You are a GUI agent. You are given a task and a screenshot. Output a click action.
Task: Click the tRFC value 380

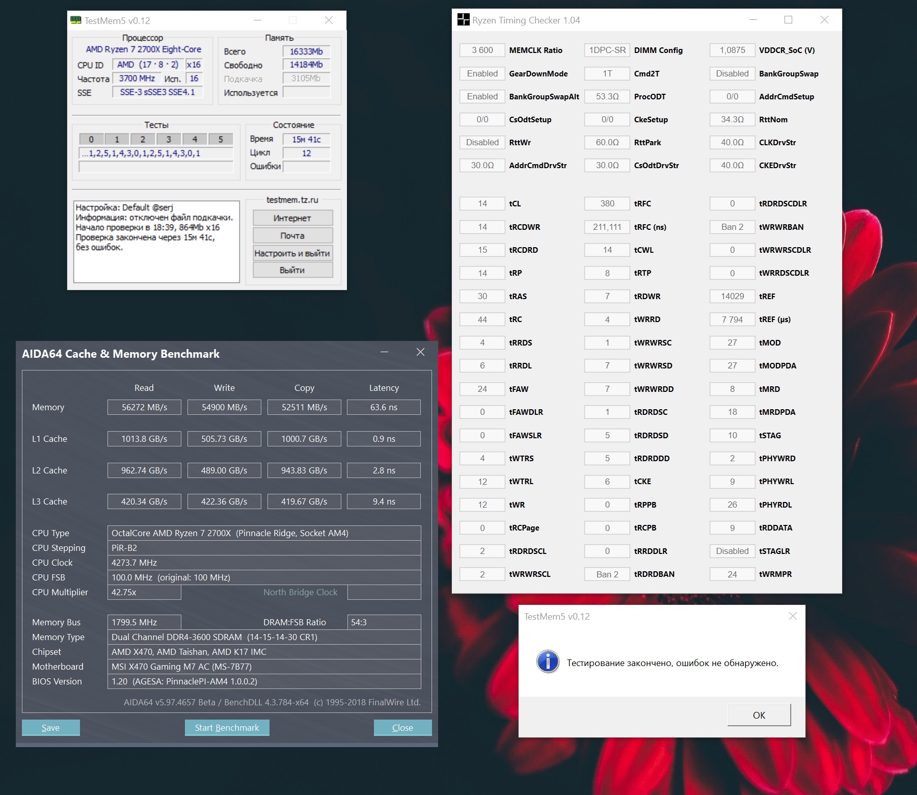tap(607, 203)
